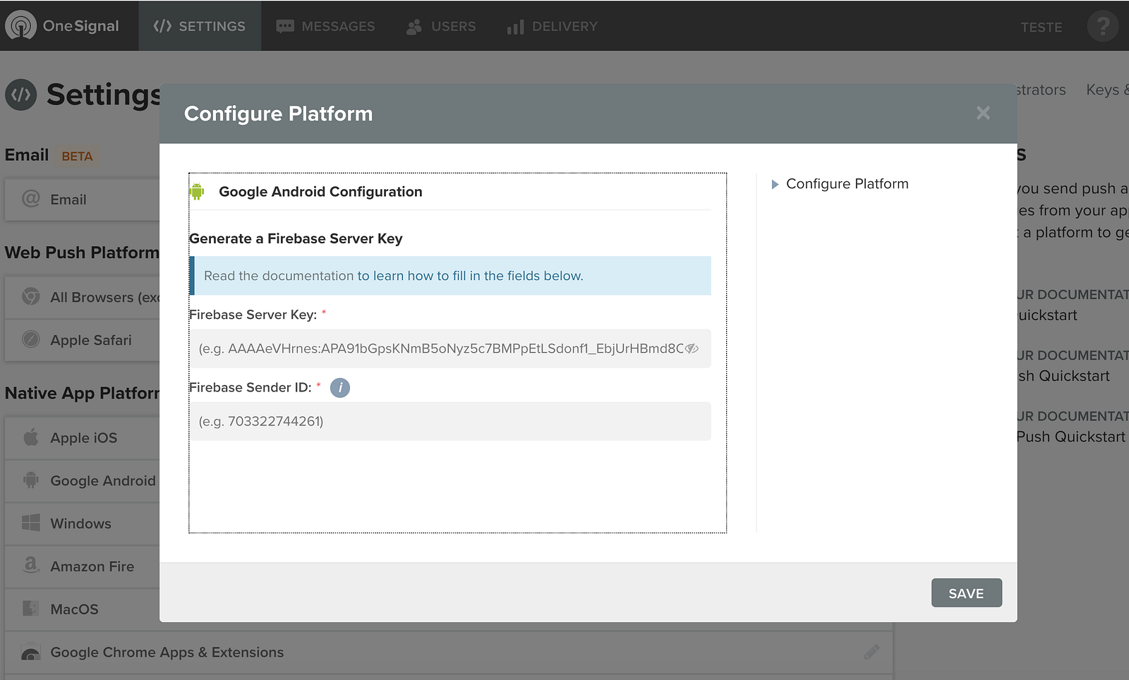This screenshot has height=680, width=1129.
Task: Click the BETA badge next to Email
Action: 77,157
